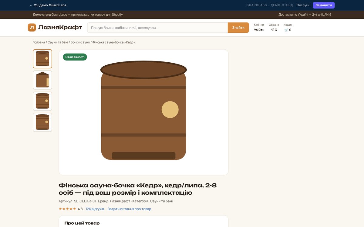Click the Замовити button
Image resolution: width=364 pixels, height=227 pixels.
tap(324, 5)
